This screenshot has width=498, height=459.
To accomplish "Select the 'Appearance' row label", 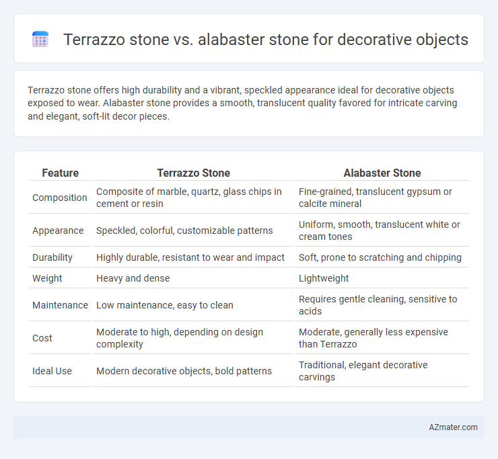I will (58, 231).
